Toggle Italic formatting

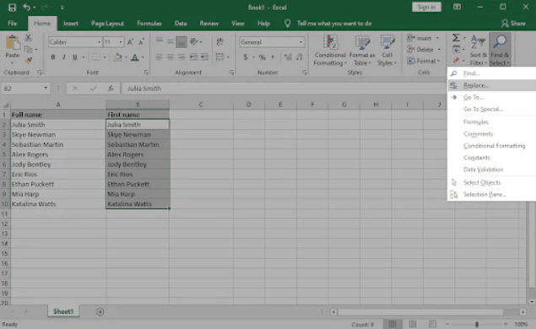(64, 57)
